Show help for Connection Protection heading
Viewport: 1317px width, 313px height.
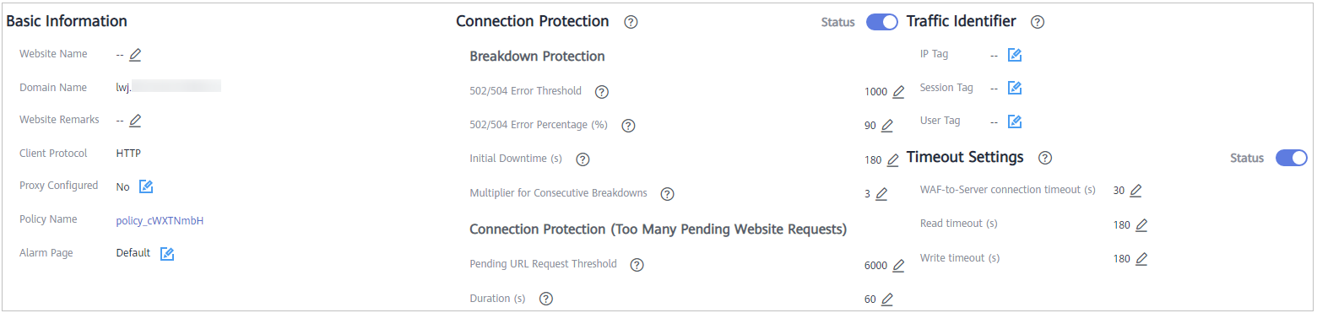[631, 23]
